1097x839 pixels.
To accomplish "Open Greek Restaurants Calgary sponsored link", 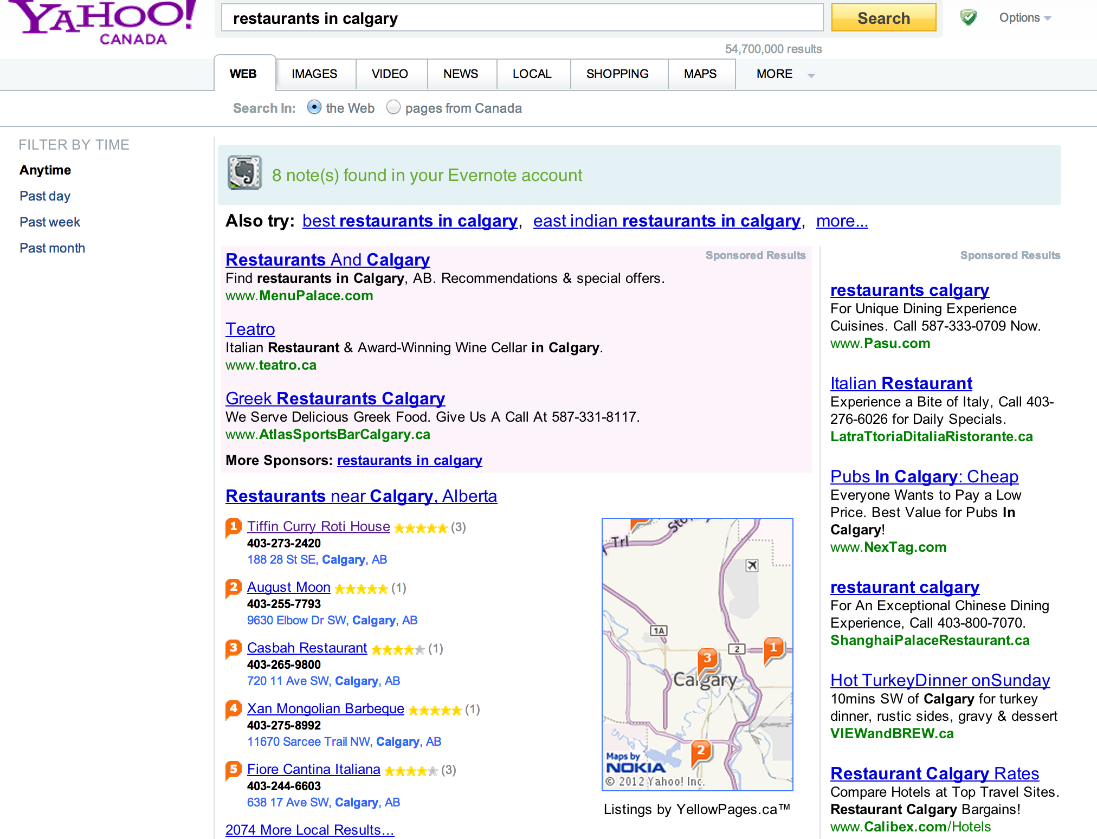I will [335, 398].
